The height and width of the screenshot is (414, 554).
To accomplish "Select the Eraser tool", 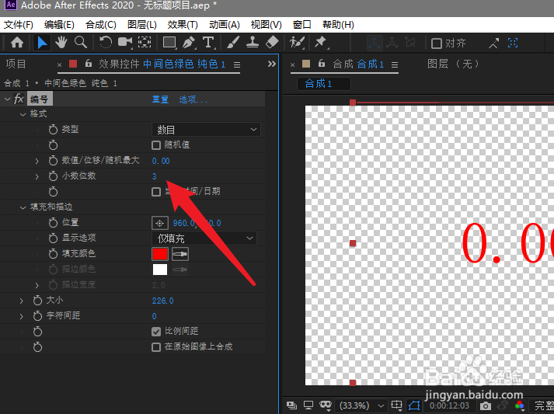I will pyautogui.click(x=272, y=43).
